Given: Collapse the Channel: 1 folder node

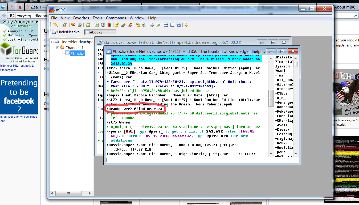Looking at the screenshot, I should [58, 48].
